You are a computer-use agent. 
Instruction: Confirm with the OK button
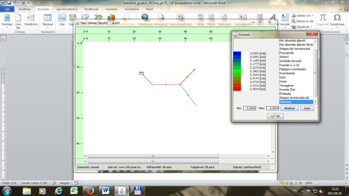275,116
